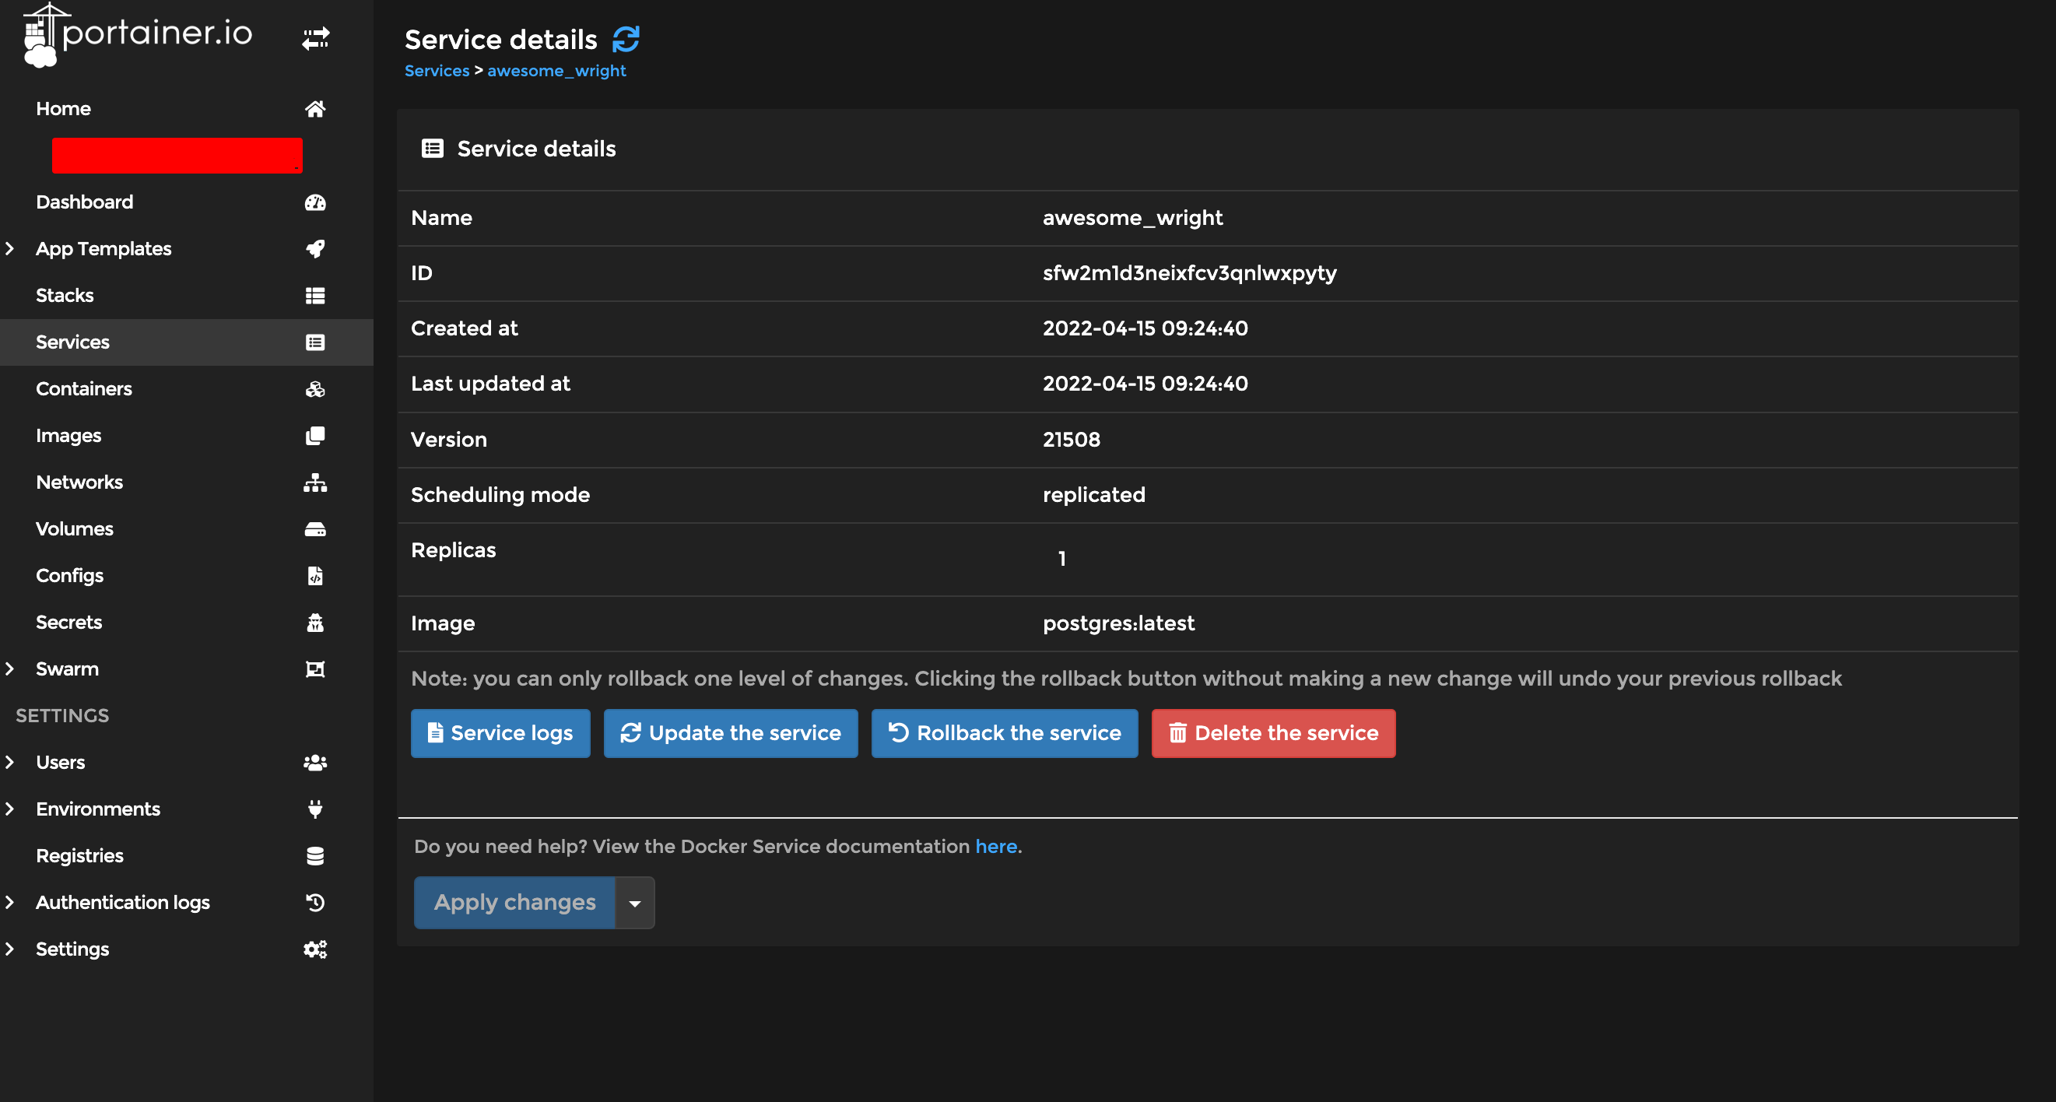
Task: Click the Delete the service button
Action: coord(1272,732)
